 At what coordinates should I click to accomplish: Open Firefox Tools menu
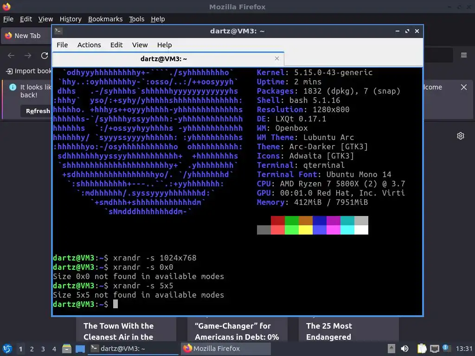coord(137,19)
